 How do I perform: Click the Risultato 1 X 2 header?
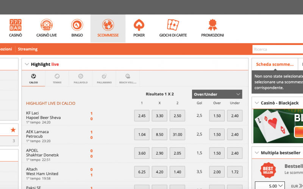click(x=159, y=94)
